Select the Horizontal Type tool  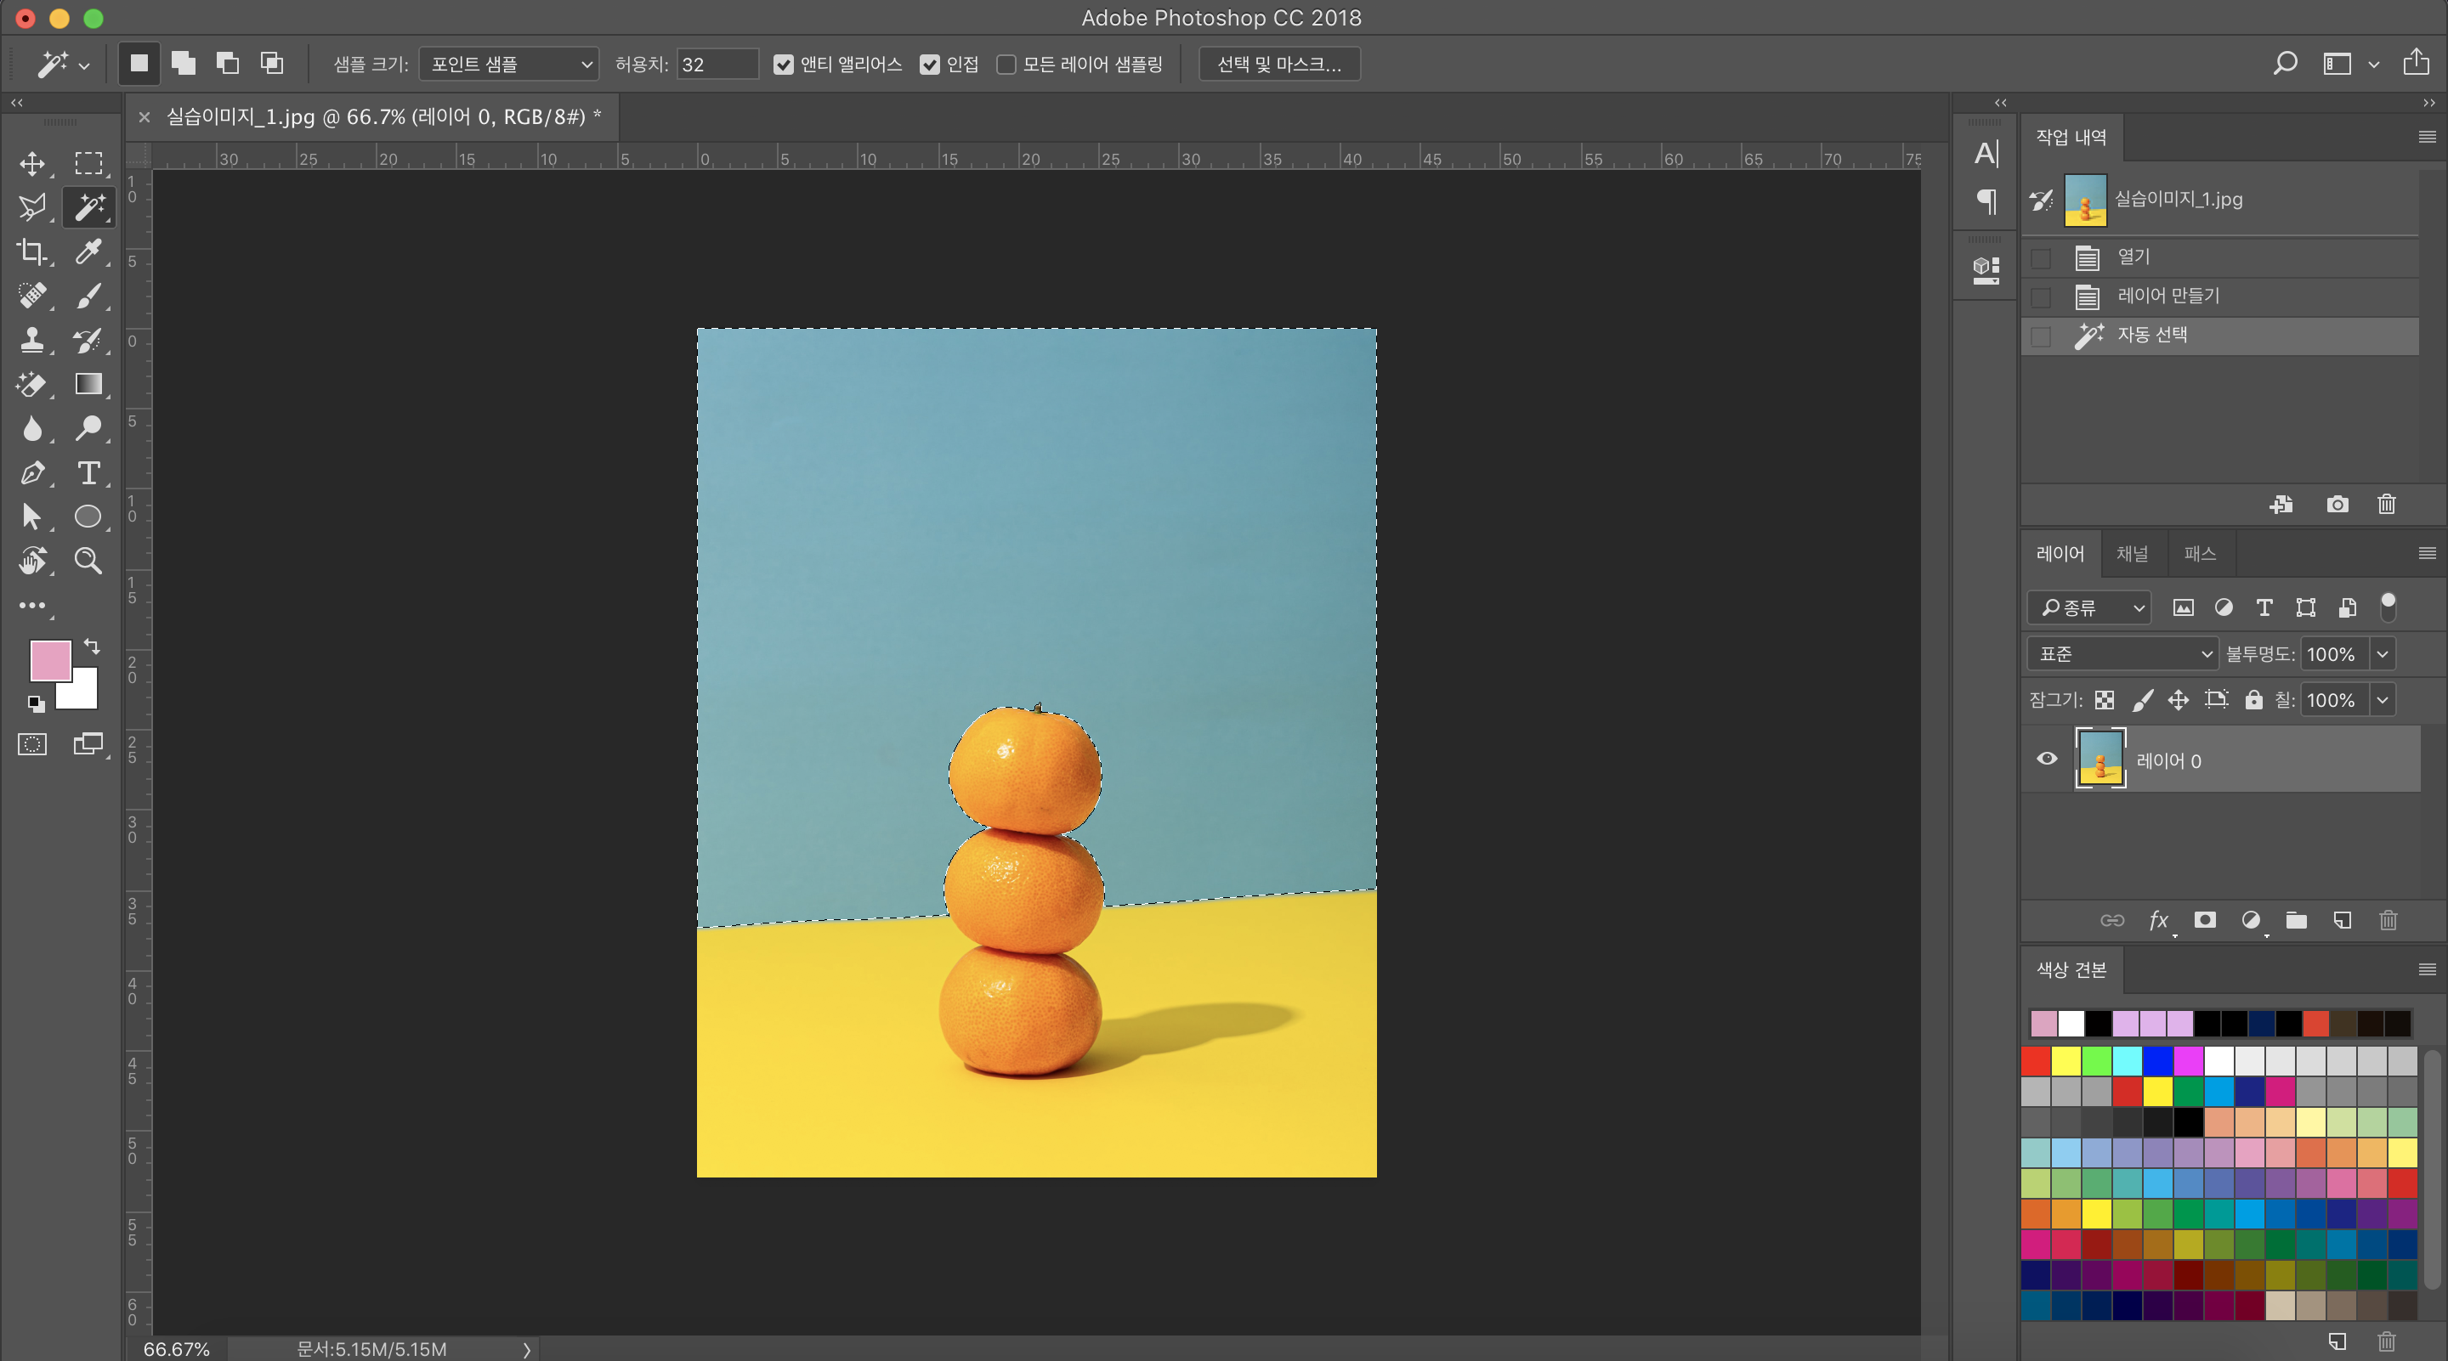click(x=88, y=472)
